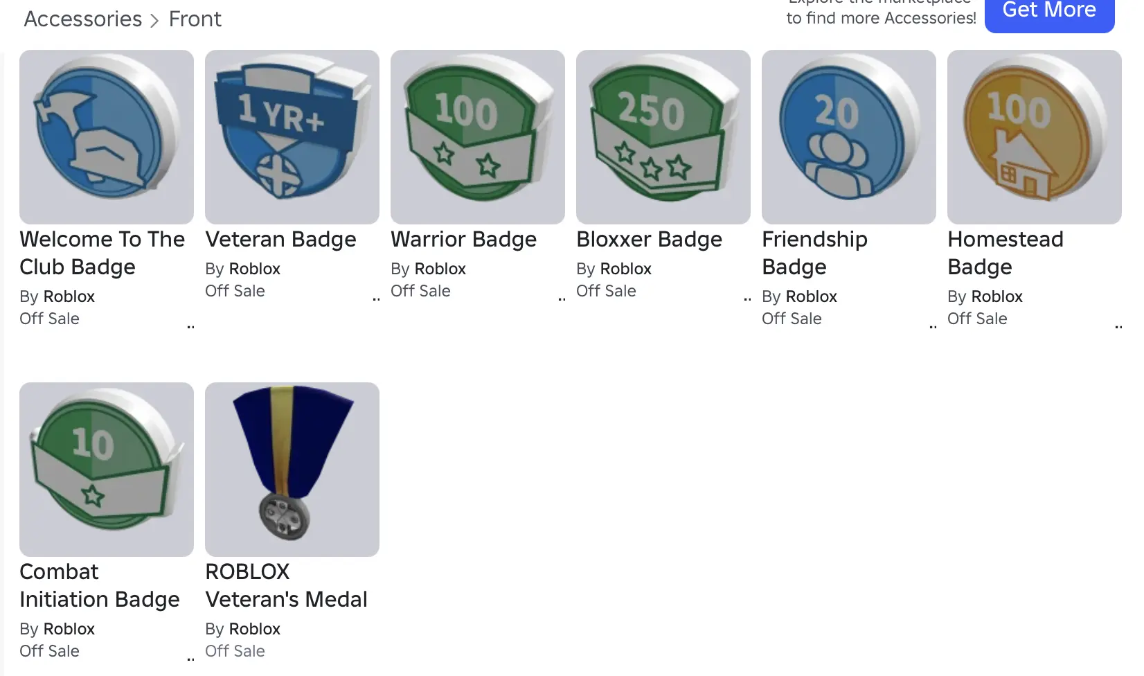Pick the blue Friendship Badge 20 image
This screenshot has height=676, width=1144.
[x=849, y=137]
